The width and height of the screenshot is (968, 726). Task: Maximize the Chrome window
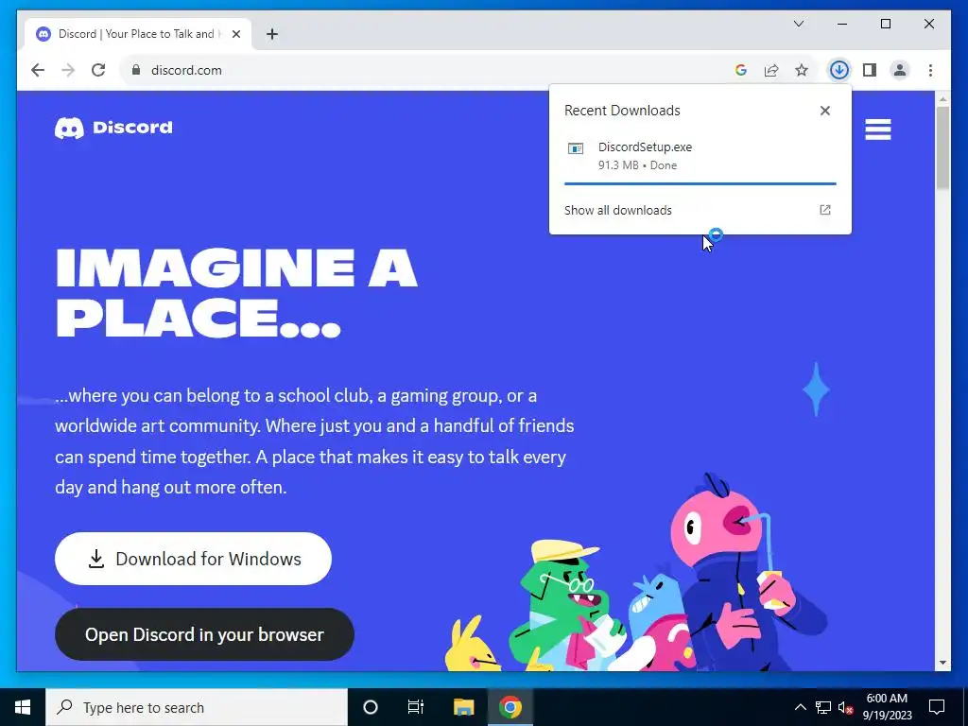coord(885,24)
